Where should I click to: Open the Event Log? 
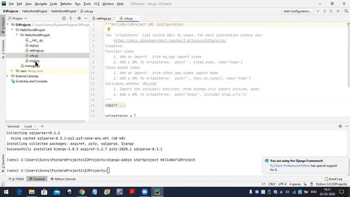334,179
